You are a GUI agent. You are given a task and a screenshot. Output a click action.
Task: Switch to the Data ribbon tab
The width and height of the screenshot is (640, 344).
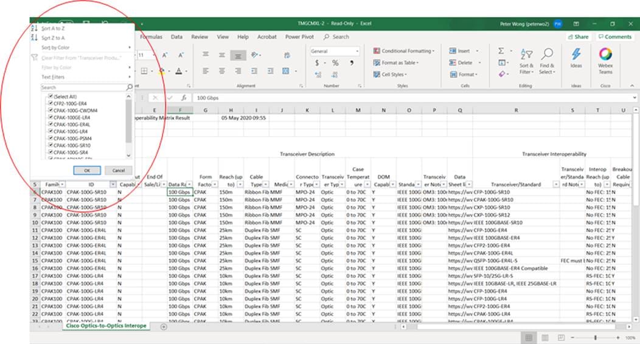176,36
